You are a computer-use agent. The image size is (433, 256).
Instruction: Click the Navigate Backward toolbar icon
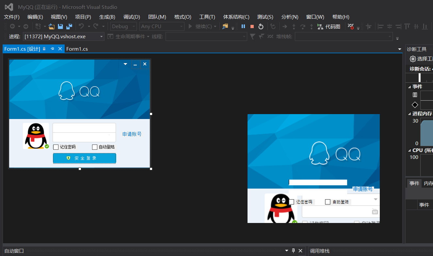point(12,26)
